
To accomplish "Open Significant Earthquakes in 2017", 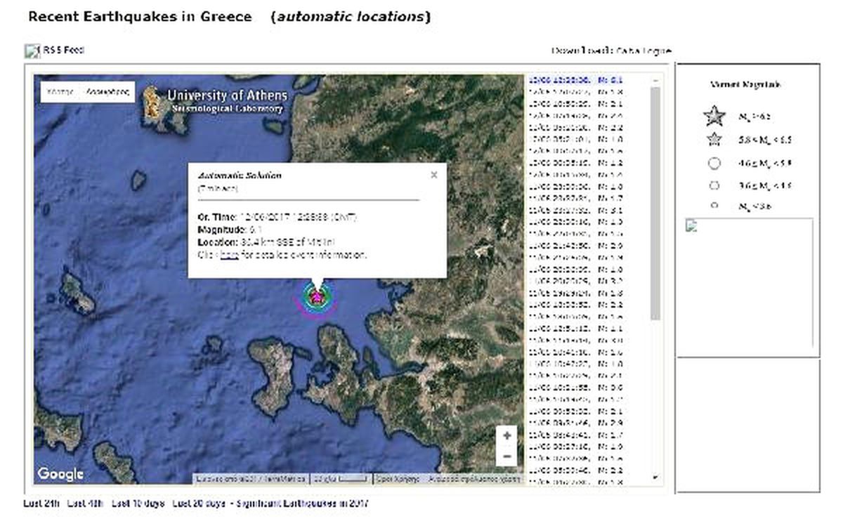I will 303,503.
